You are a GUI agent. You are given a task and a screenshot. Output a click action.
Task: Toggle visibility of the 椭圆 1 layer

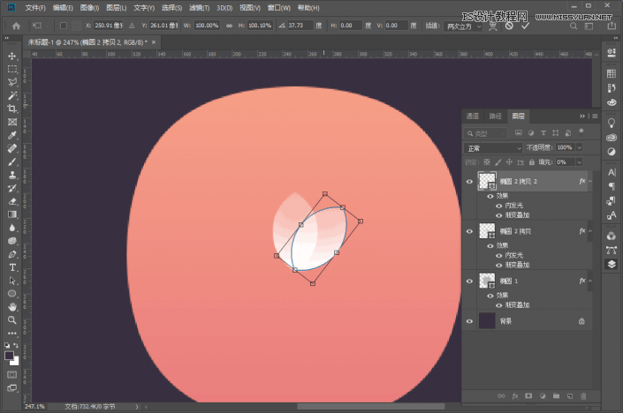[470, 280]
